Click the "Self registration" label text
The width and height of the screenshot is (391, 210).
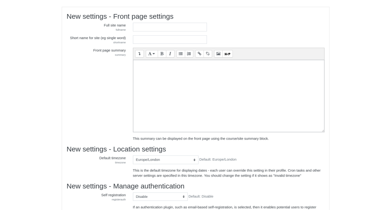(113, 195)
